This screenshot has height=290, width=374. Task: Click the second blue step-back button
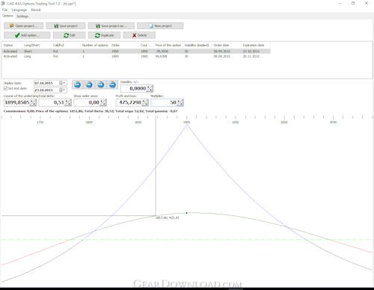pyautogui.click(x=89, y=84)
